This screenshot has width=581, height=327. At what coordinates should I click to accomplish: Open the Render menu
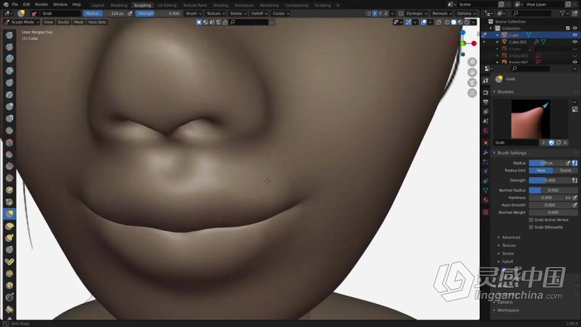click(41, 4)
